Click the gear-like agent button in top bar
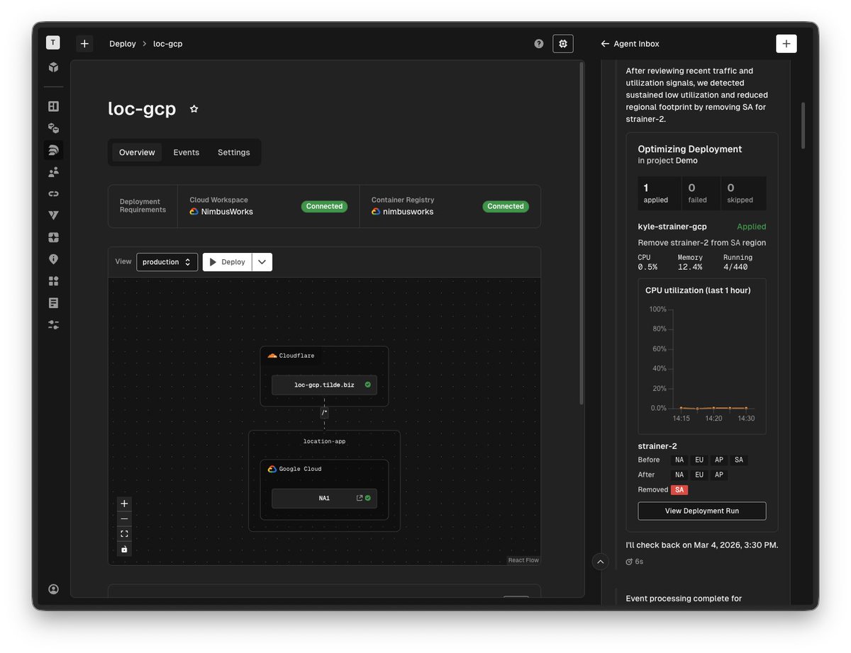This screenshot has width=851, height=653. click(563, 44)
